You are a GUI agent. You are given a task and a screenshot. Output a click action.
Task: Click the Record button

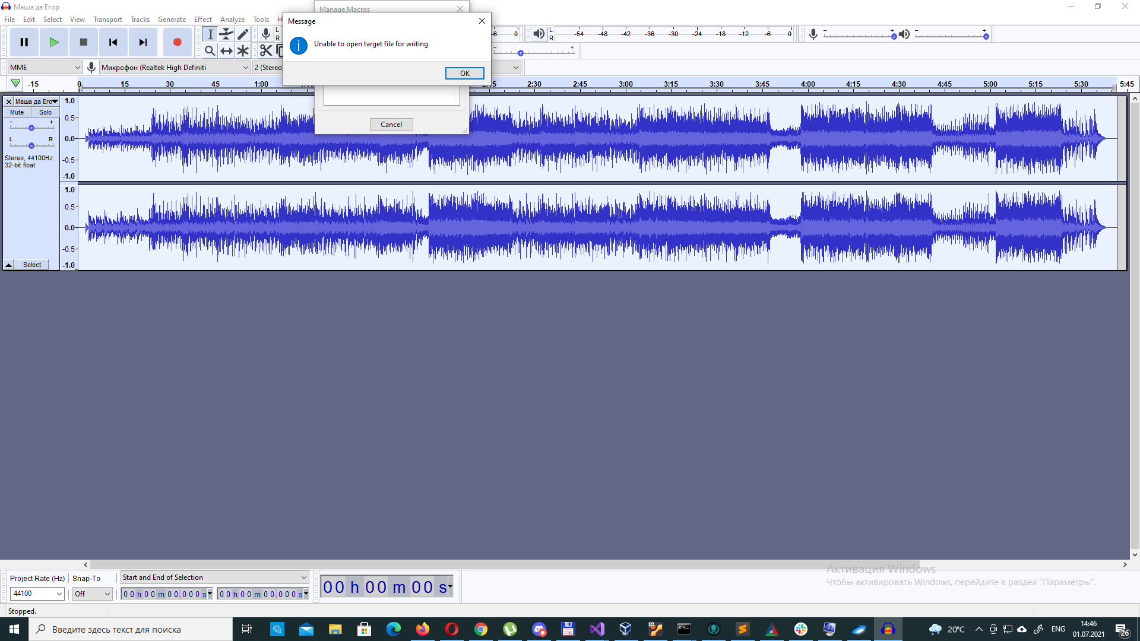(176, 42)
